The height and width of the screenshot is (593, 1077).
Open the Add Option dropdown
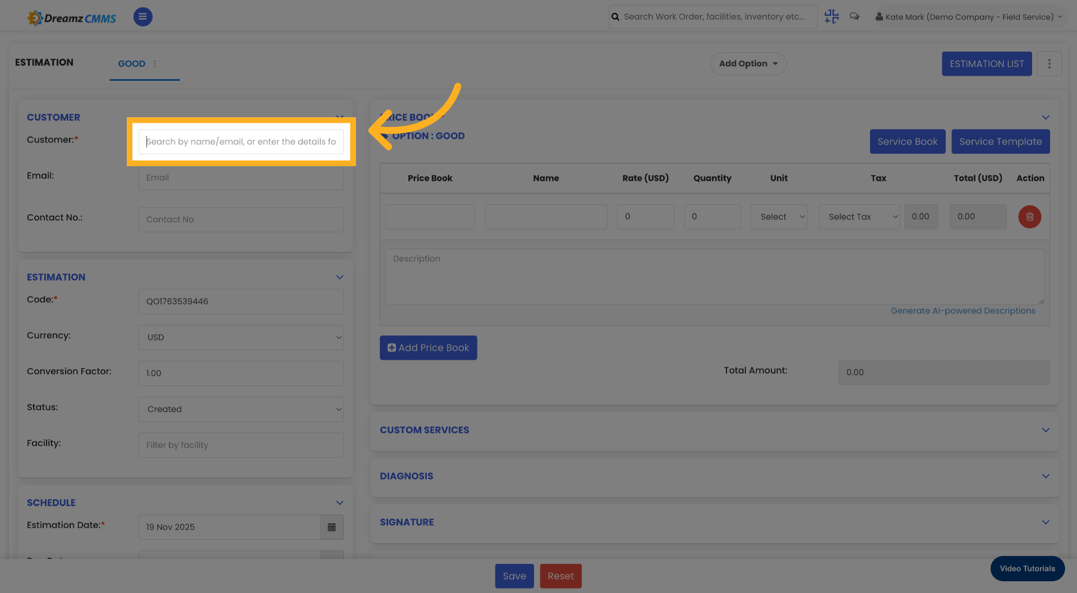[748, 63]
